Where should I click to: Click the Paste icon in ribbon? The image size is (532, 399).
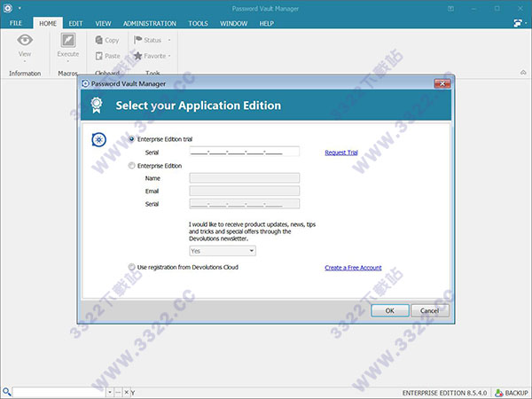coord(98,56)
